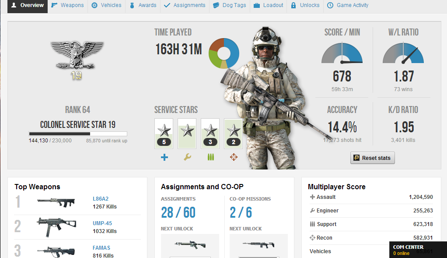447x258 pixels.
Task: Open the UMP-45 weapon link
Action: coord(102,223)
